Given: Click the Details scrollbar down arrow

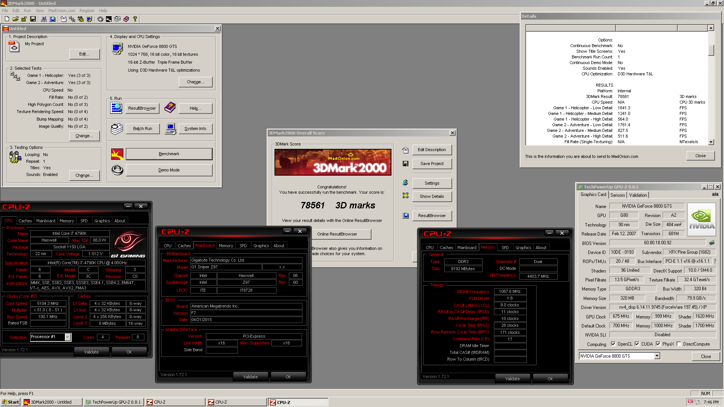Looking at the screenshot, I should [711, 142].
